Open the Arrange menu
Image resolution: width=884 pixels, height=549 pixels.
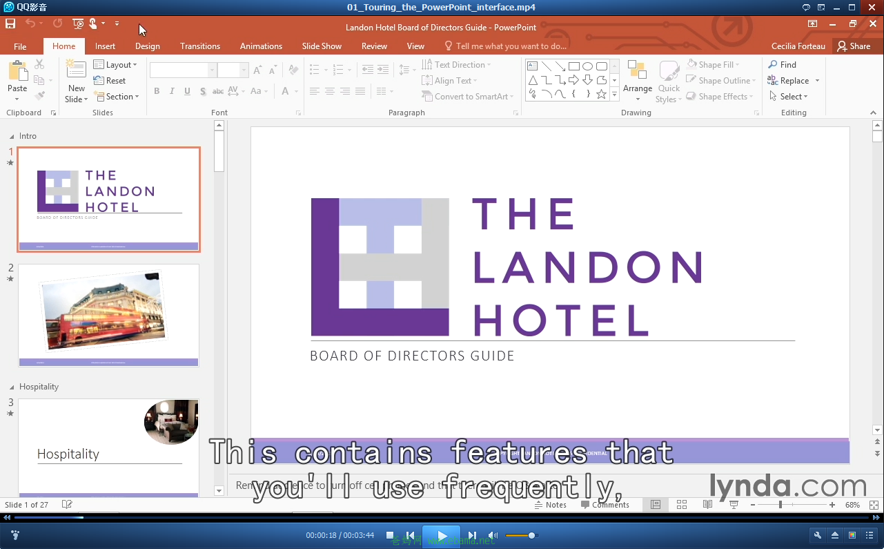638,81
